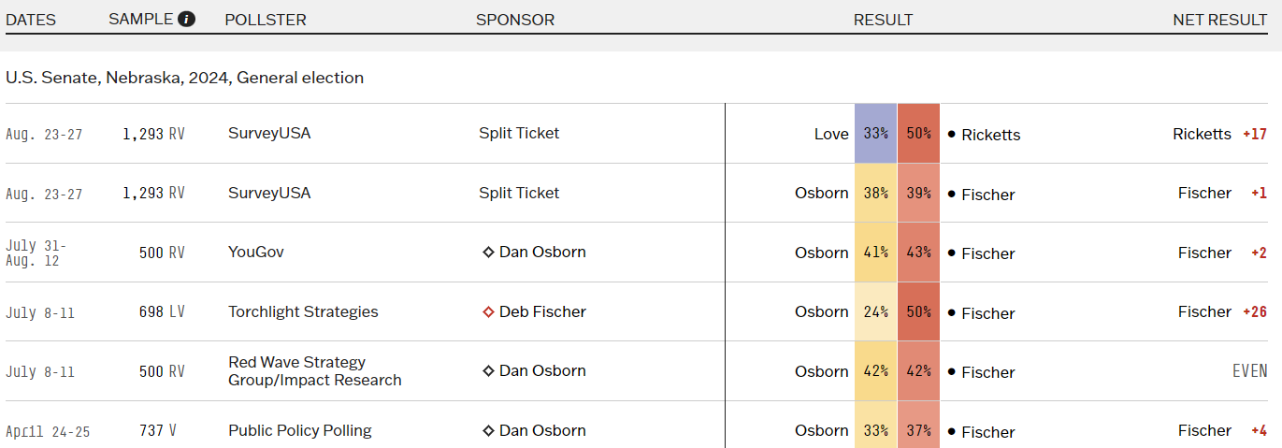Click Love 33% purple result cell
The height and width of the screenshot is (448, 1282).
(875, 133)
